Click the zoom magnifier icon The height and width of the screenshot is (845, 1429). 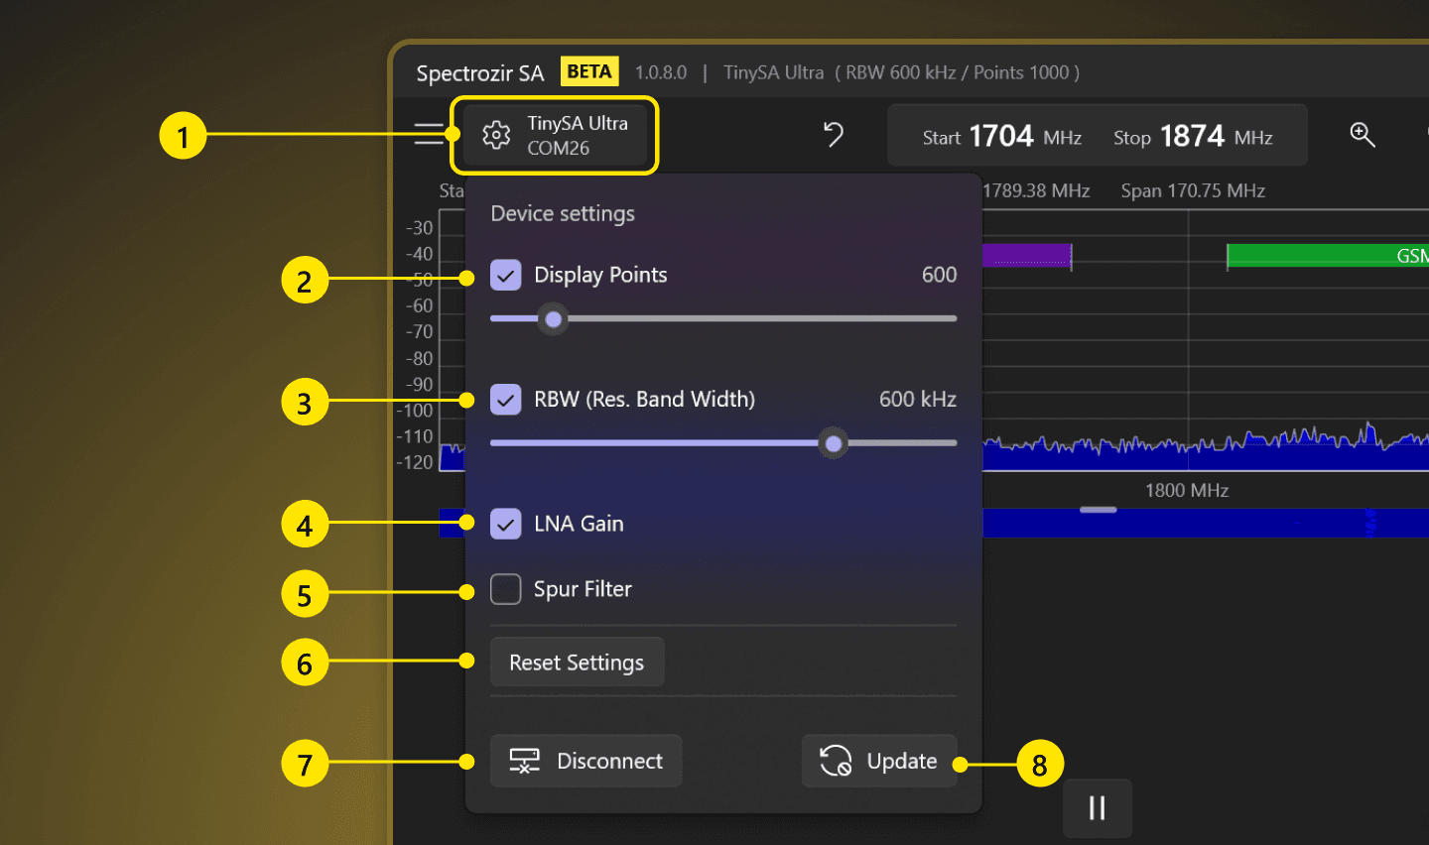point(1363,135)
